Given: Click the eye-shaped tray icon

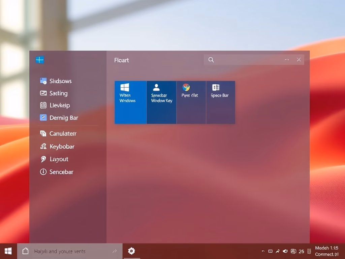Looking at the screenshot, I should coord(285,251).
